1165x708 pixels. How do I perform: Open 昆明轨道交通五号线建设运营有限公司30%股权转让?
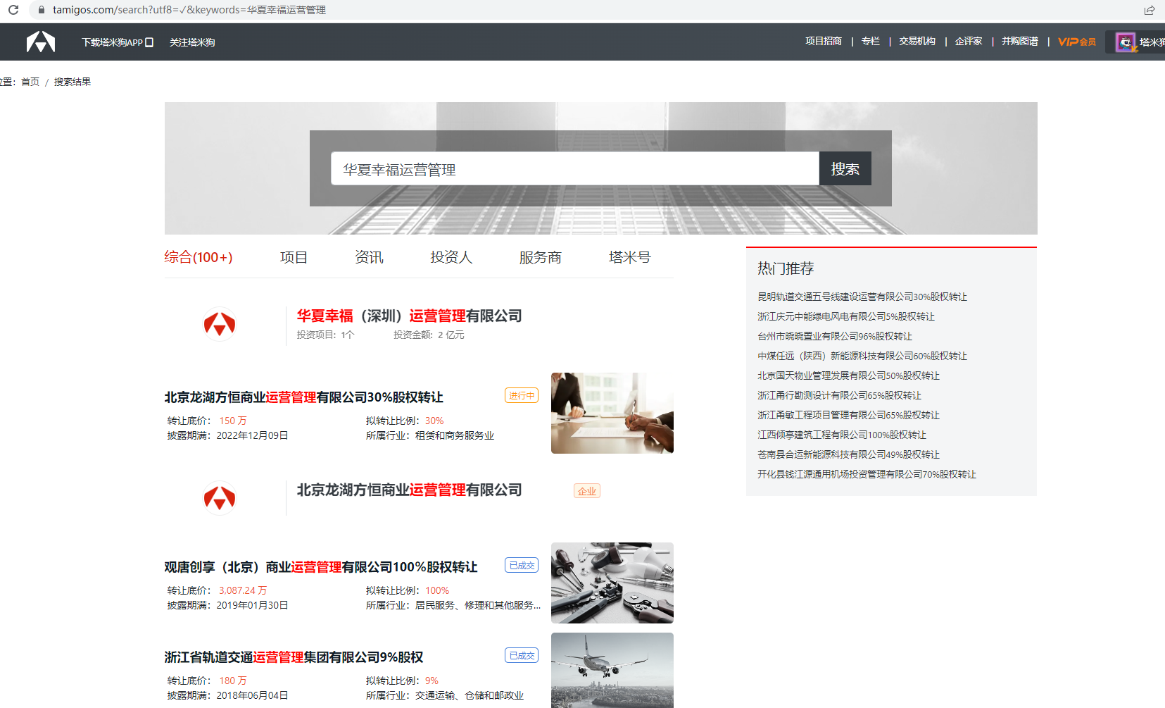tap(862, 297)
